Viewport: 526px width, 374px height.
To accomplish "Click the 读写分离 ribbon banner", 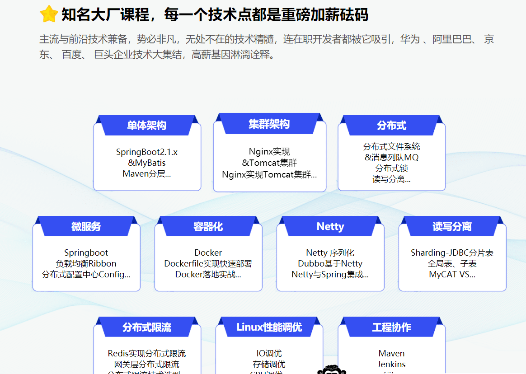I will (452, 226).
